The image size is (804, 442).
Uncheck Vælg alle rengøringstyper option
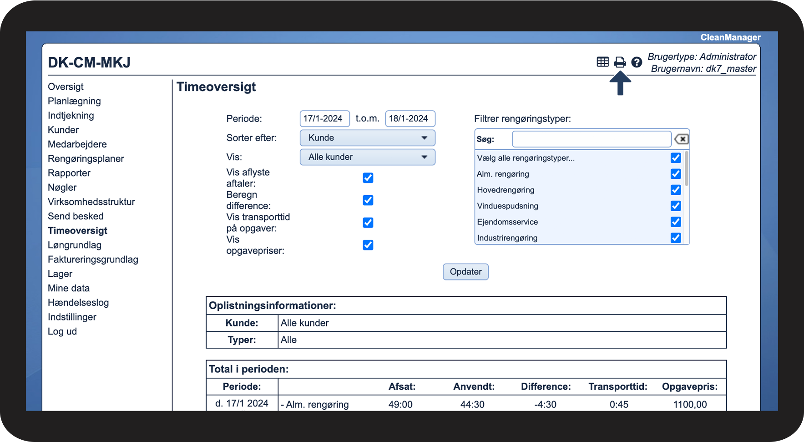[676, 158]
